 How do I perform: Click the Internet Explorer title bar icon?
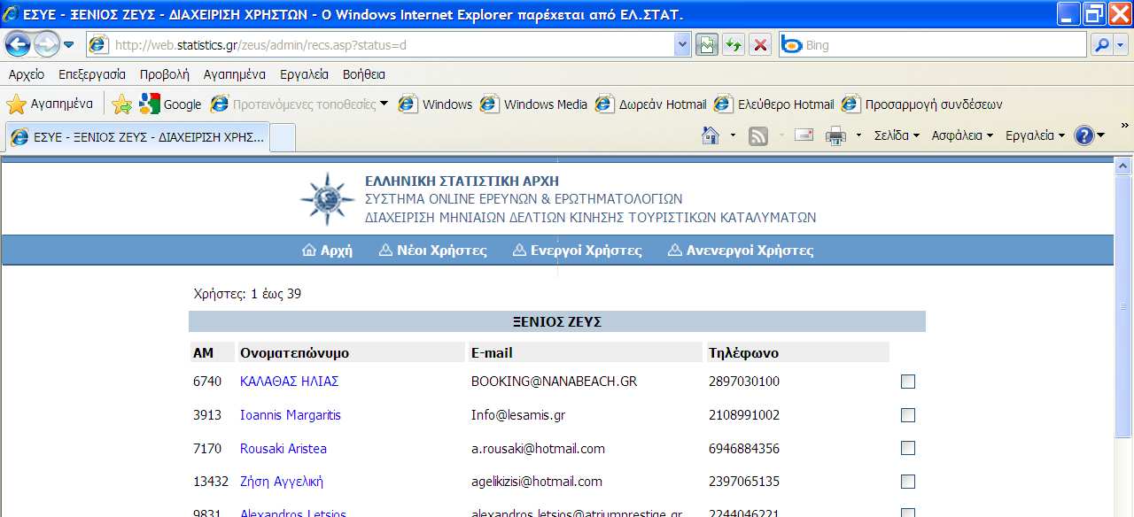(11, 14)
